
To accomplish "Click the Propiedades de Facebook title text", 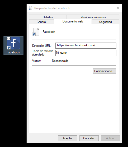I will 52,8.
